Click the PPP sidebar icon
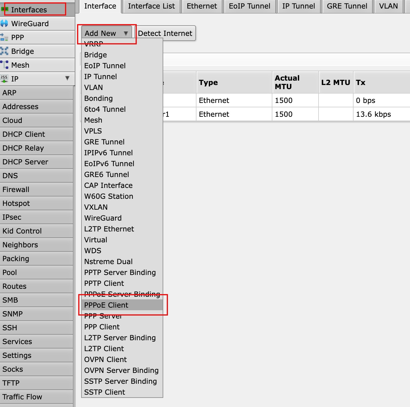The image size is (410, 407). (x=4, y=37)
